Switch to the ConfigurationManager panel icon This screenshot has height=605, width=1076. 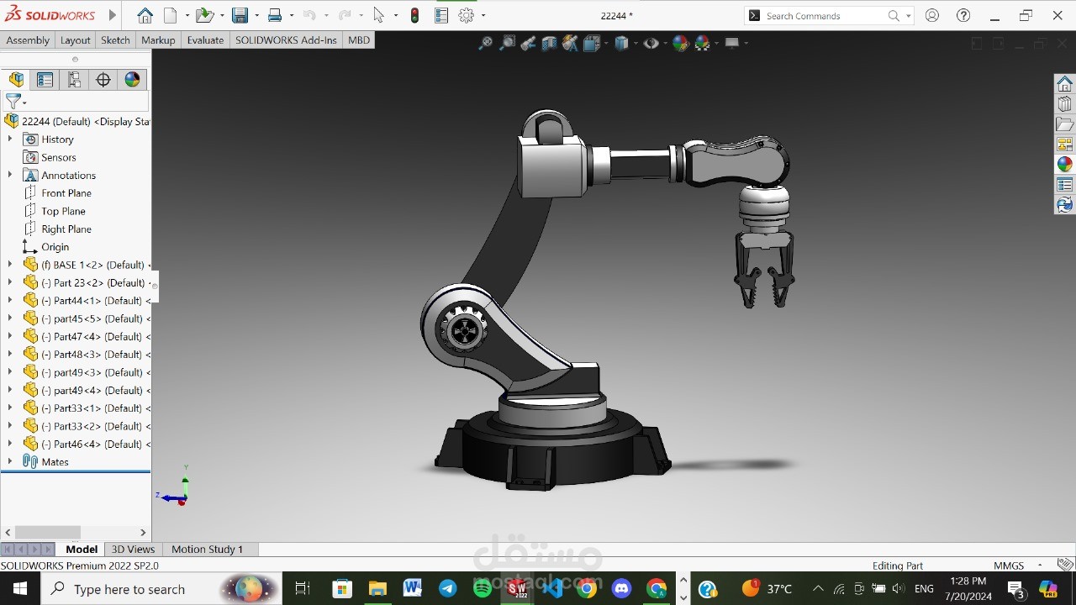pyautogui.click(x=74, y=79)
